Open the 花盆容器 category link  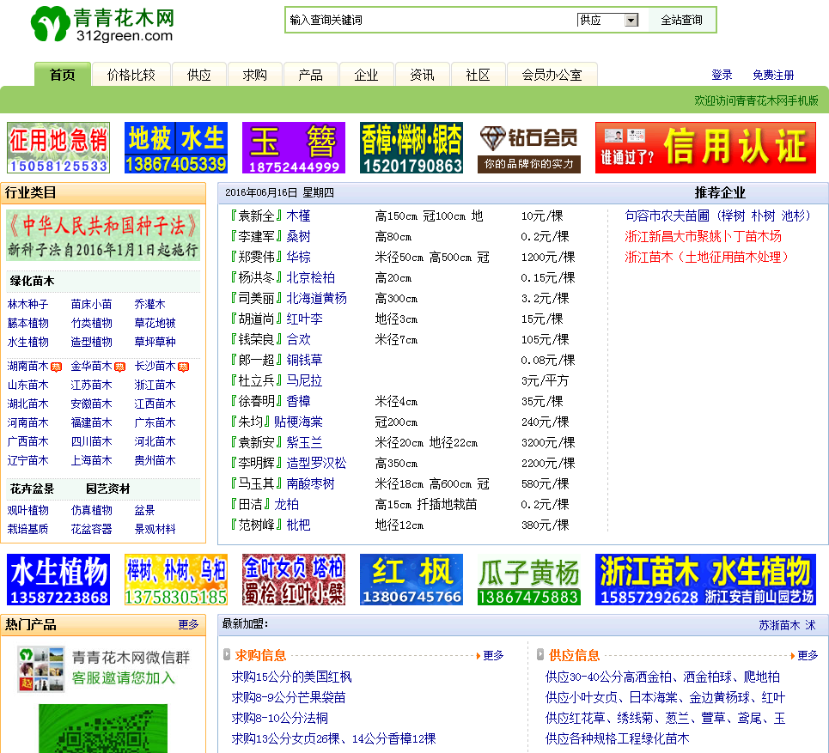(91, 529)
